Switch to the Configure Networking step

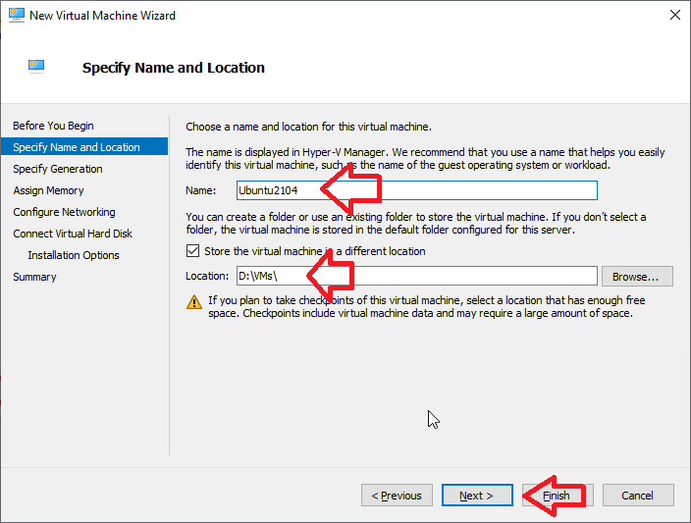[x=64, y=212]
